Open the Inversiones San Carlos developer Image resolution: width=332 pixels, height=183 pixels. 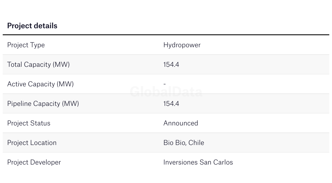point(198,162)
